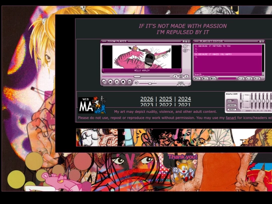The height and width of the screenshot is (204, 272).
Task: Select empty playlist row 6
Action: pos(228,49)
